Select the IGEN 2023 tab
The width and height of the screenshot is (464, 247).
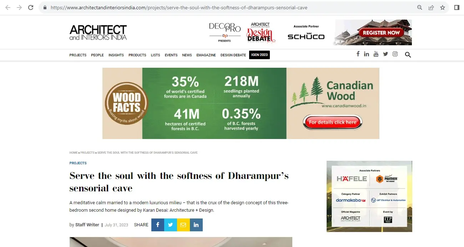(259, 55)
